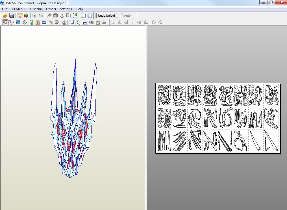The image size is (287, 210).
Task: Open the 3D Menu
Action: point(18,9)
